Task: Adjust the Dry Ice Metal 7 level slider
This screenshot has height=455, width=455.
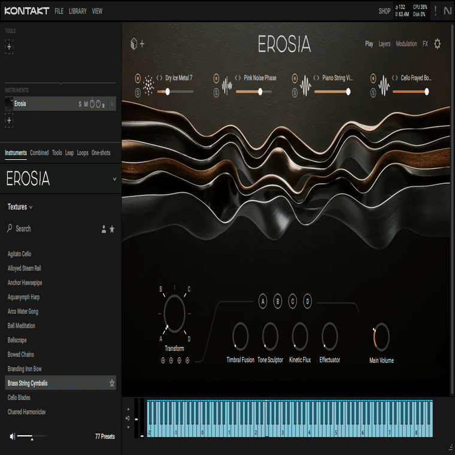Action: [175, 92]
